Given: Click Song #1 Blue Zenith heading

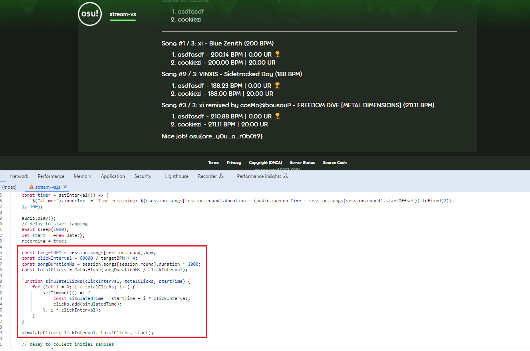Looking at the screenshot, I should coord(218,43).
